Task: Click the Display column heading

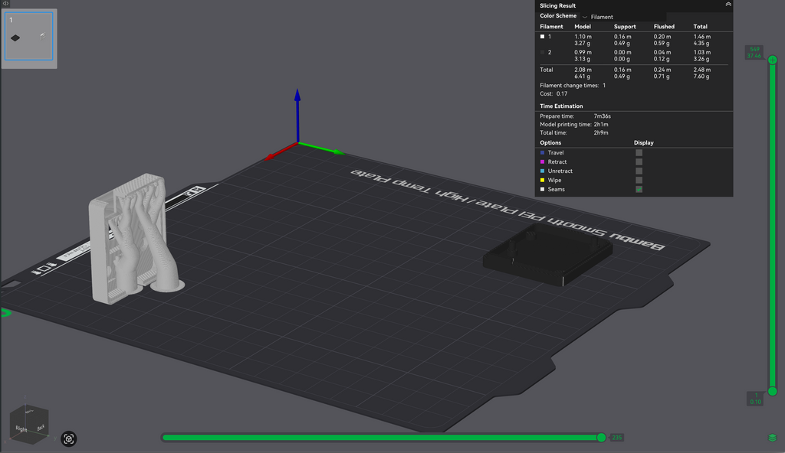Action: click(x=643, y=142)
